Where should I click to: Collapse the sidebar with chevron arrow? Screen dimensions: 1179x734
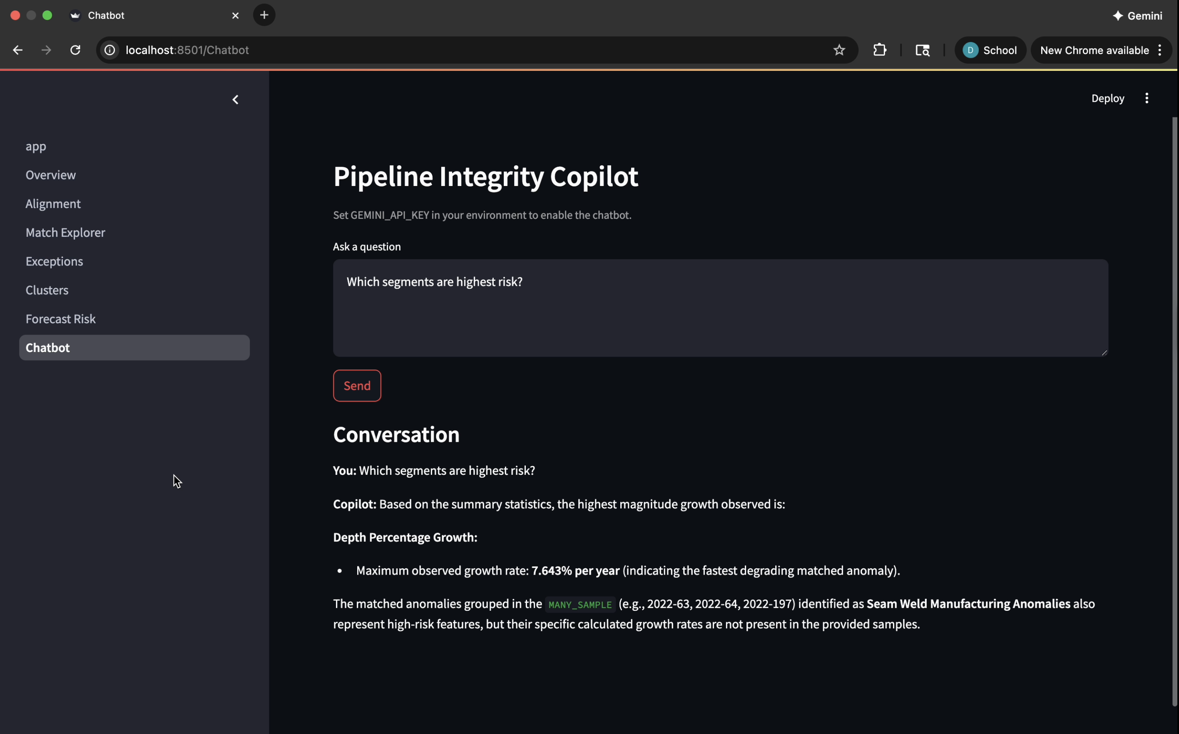click(x=235, y=99)
